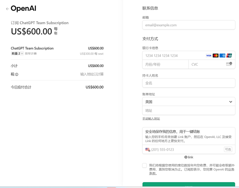Open the 数量 2 quantity dropdown
This screenshot has height=188, width=239.
17,53
